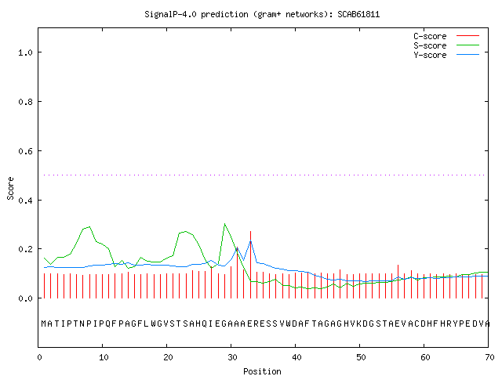Click the first letter M in sequence
Image resolution: width=502 pixels, height=376 pixels.
[44, 324]
